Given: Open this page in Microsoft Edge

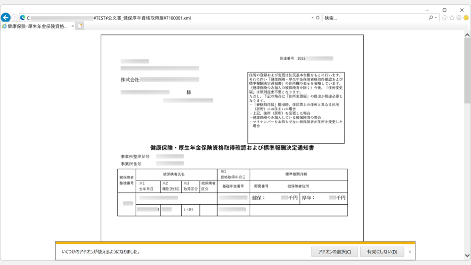Looking at the screenshot, I should [23, 17].
